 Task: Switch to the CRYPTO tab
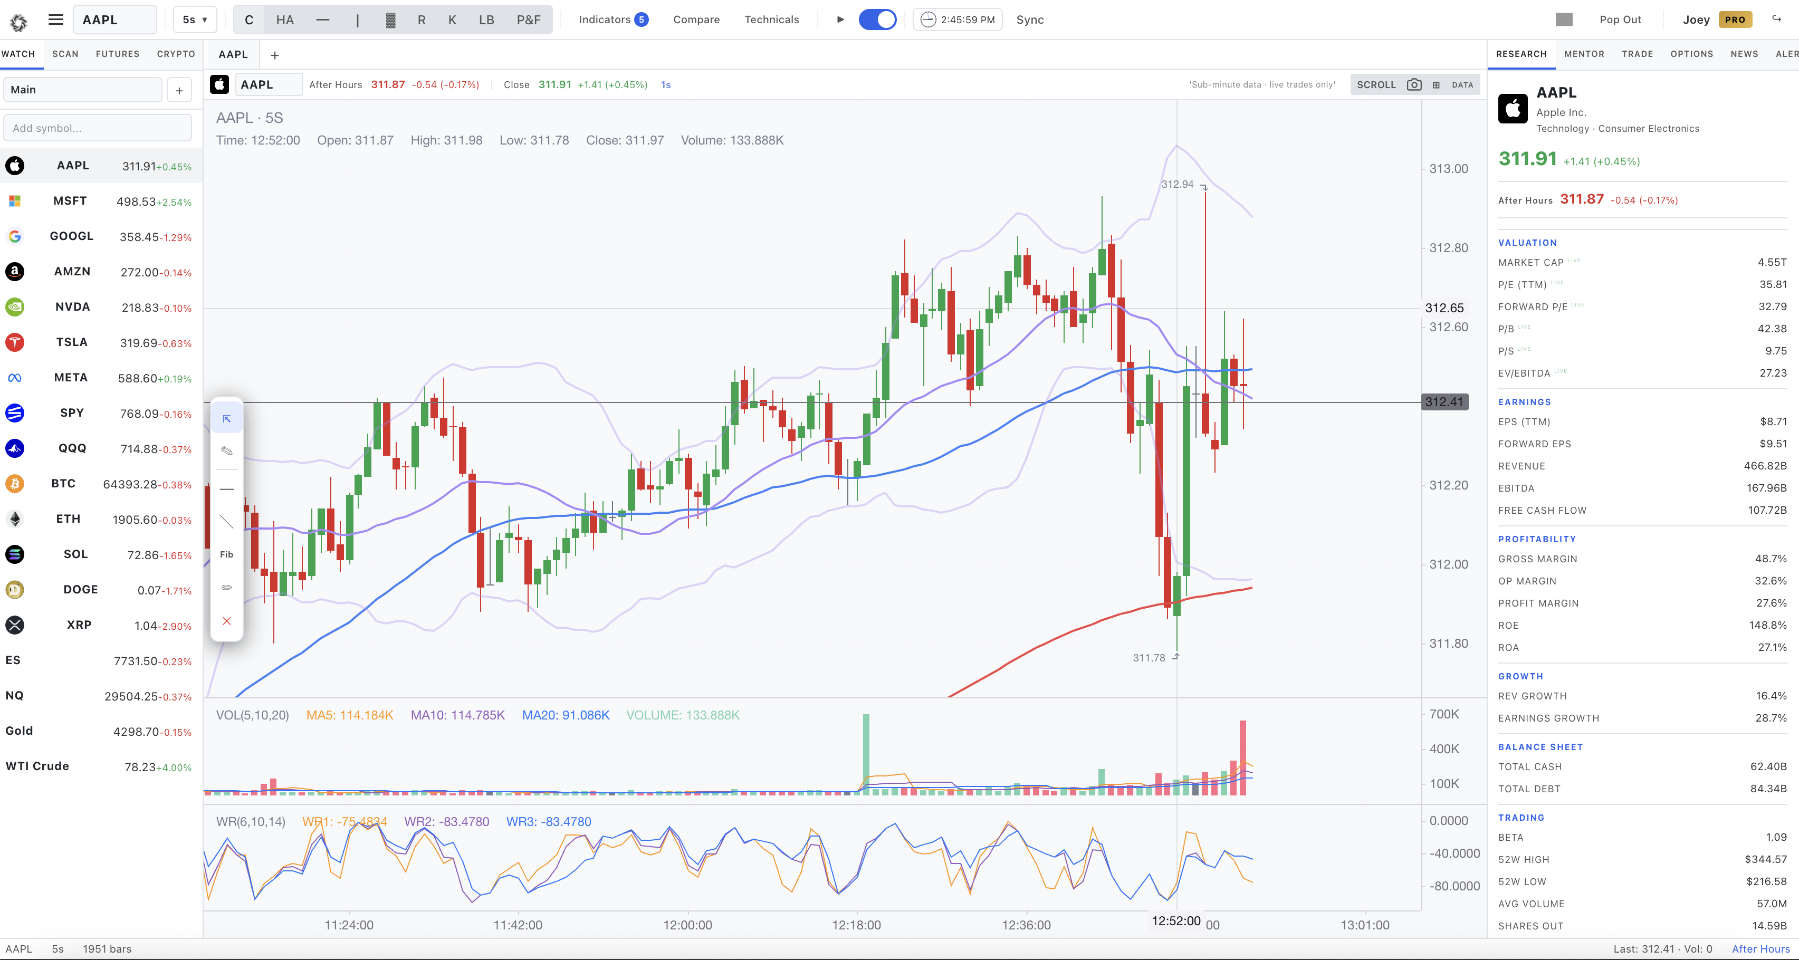[176, 54]
